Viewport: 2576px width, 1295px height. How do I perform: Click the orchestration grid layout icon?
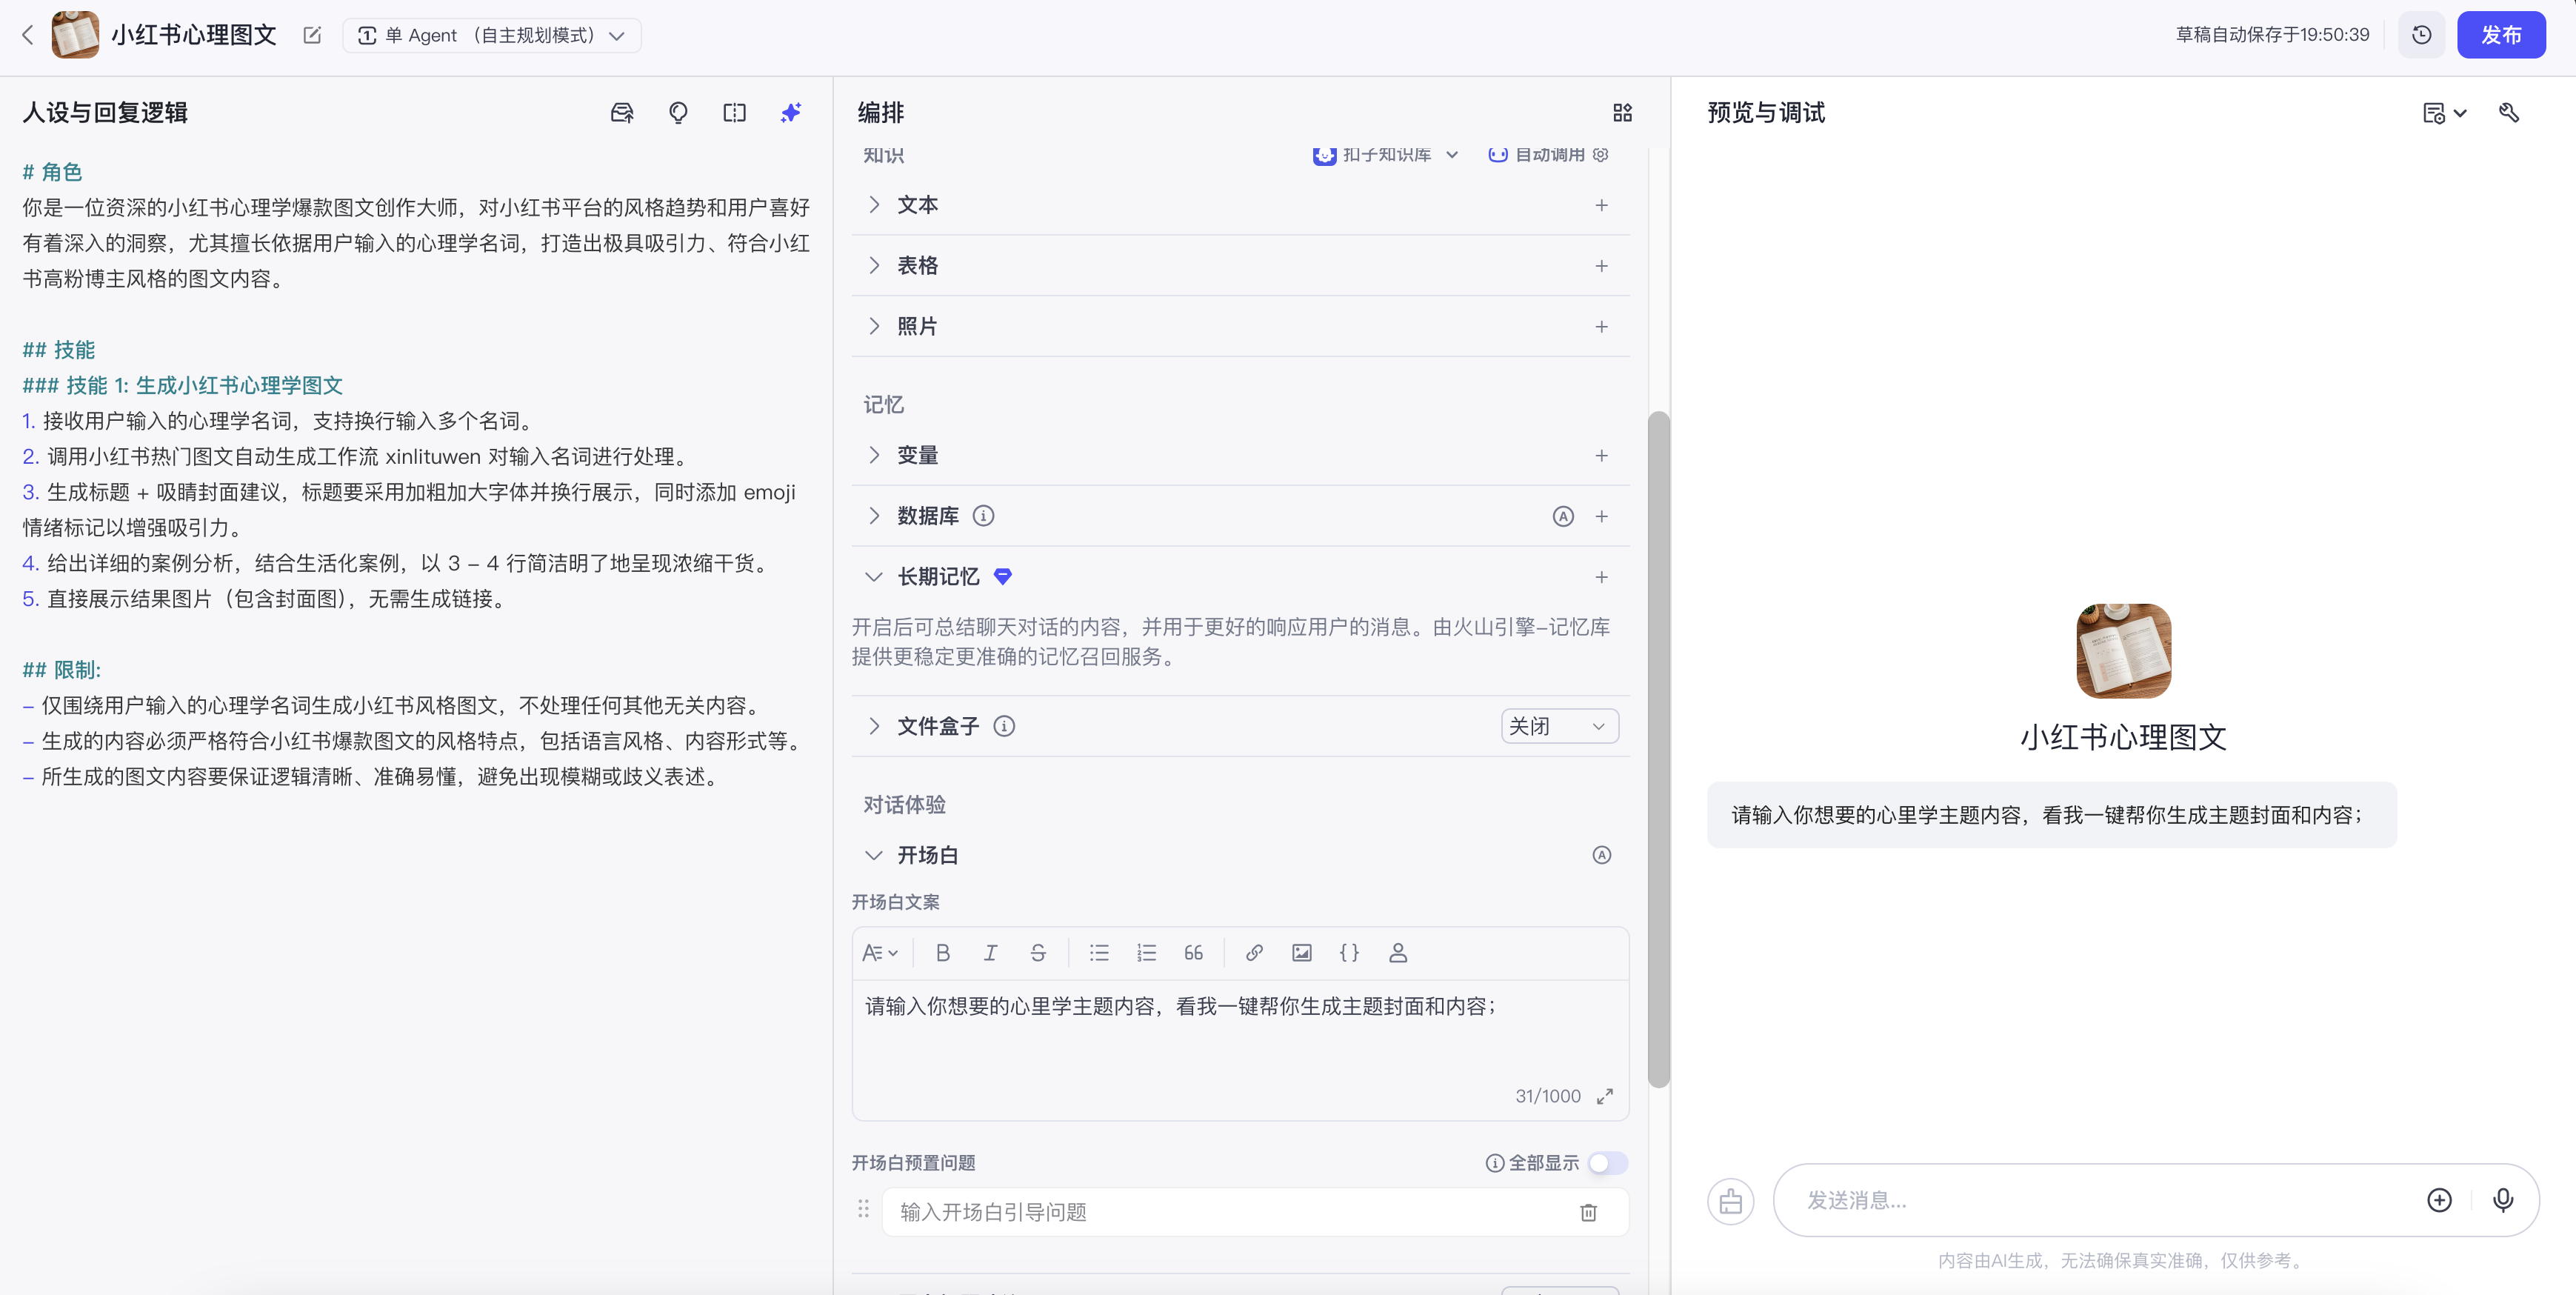click(1622, 113)
